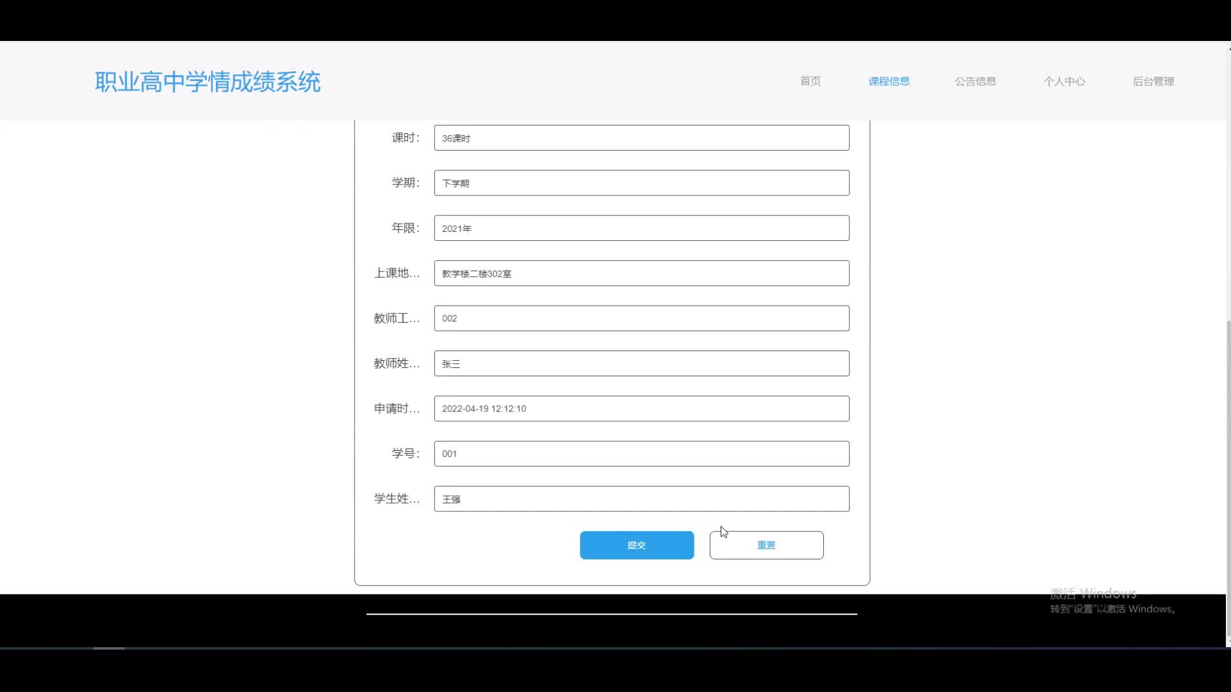Click the 首页 navigation menu item

810,81
